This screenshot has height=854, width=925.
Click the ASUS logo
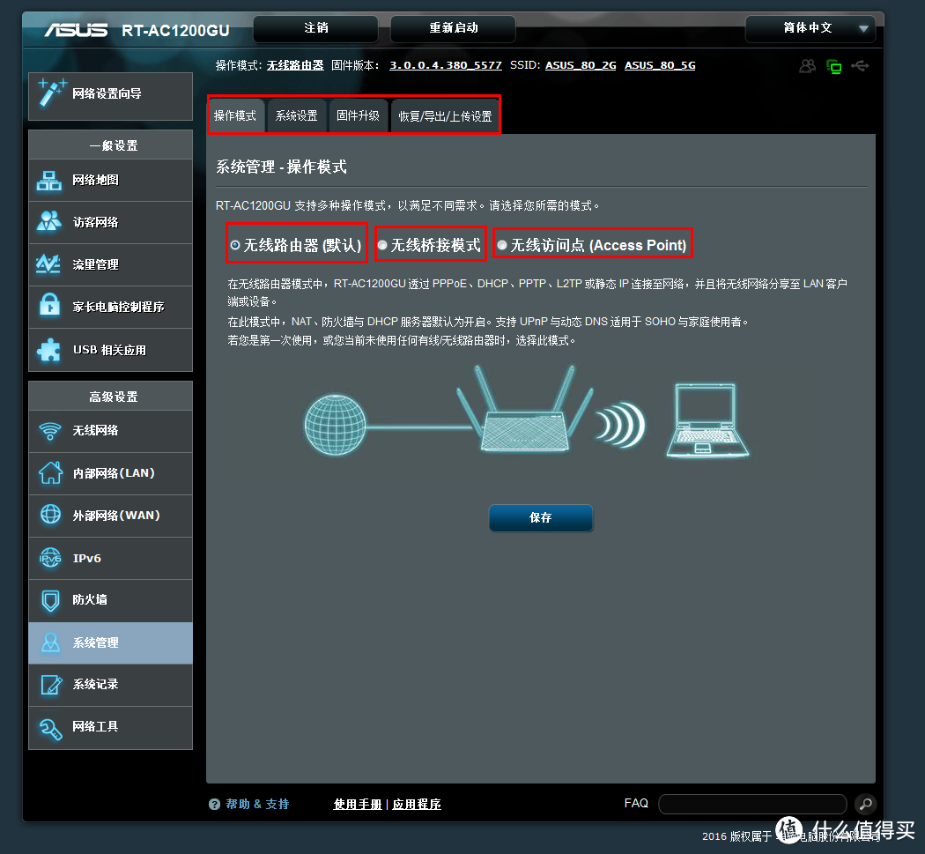[x=76, y=30]
